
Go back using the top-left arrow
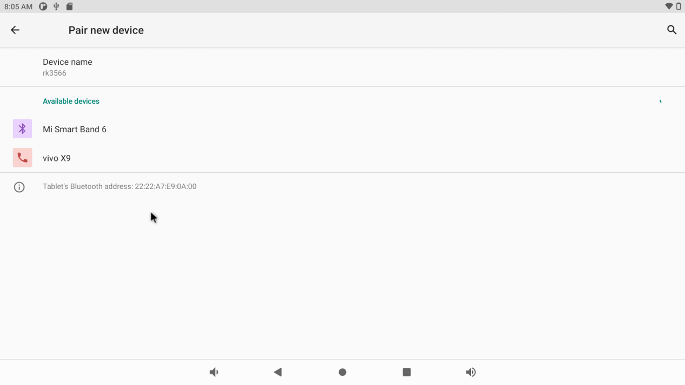15,30
